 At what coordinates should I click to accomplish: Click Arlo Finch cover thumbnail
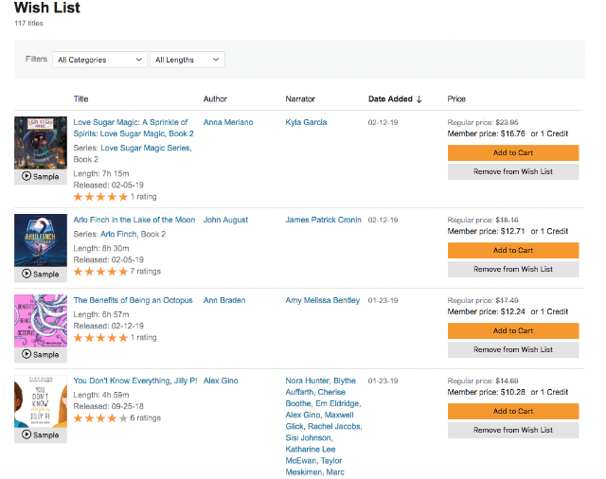(41, 240)
